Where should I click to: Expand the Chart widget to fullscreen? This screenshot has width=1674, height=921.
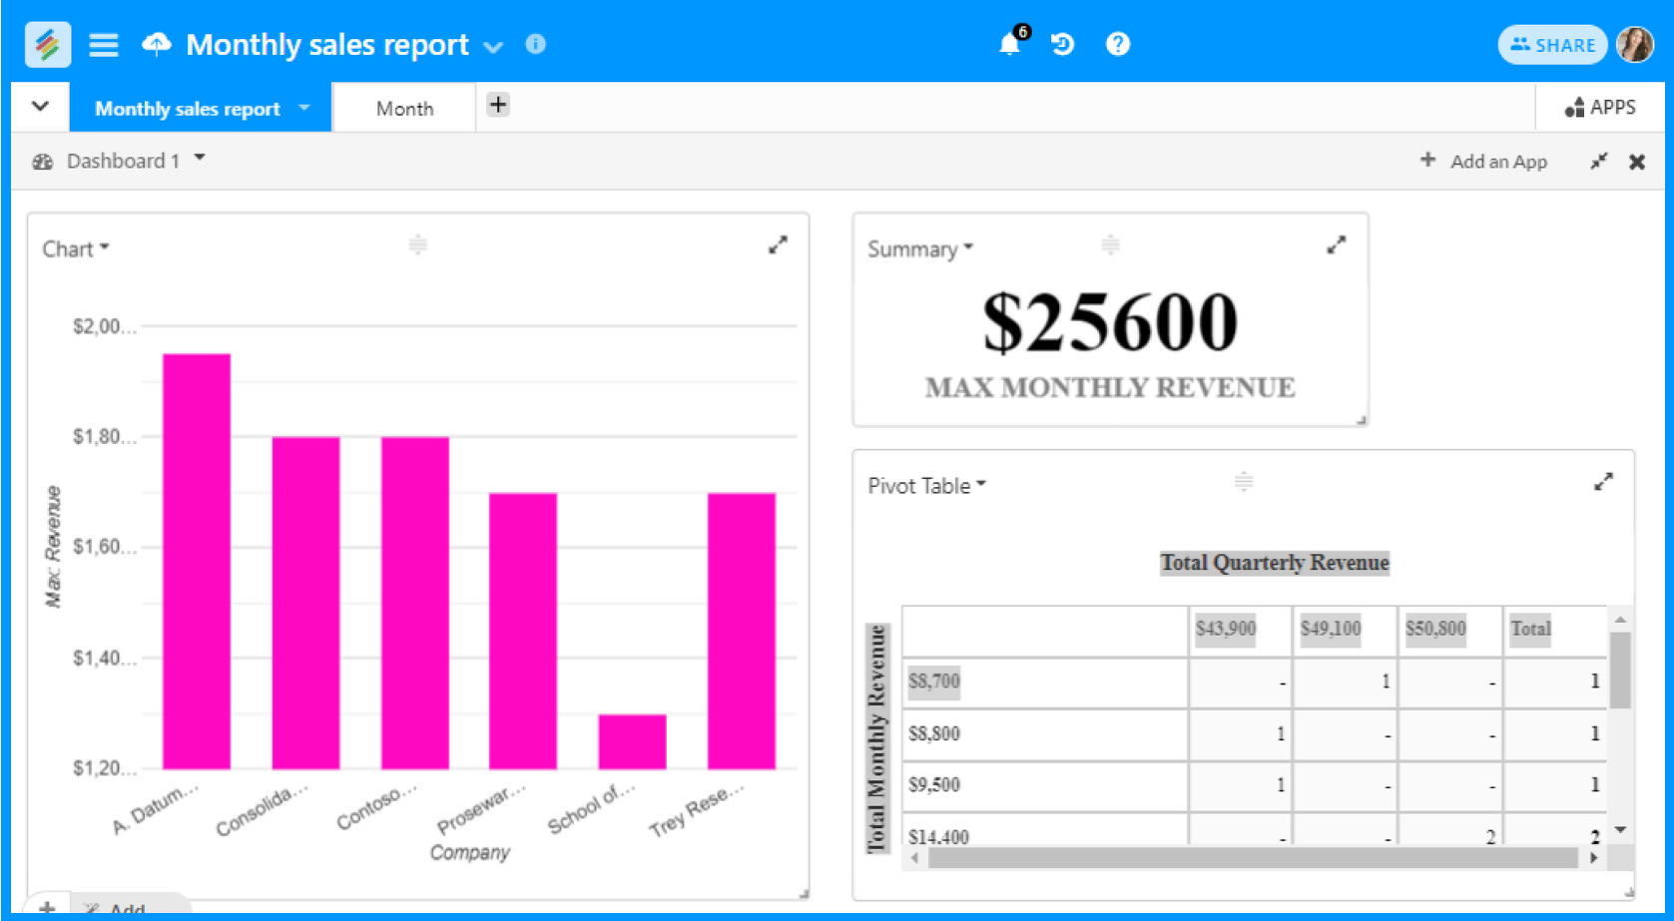click(778, 245)
